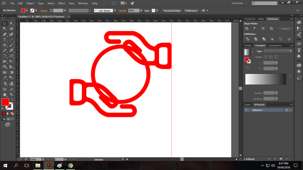Image resolution: width=303 pixels, height=170 pixels.
Task: Click the Swap Fill and Stroke arrow
Action: tap(12, 99)
